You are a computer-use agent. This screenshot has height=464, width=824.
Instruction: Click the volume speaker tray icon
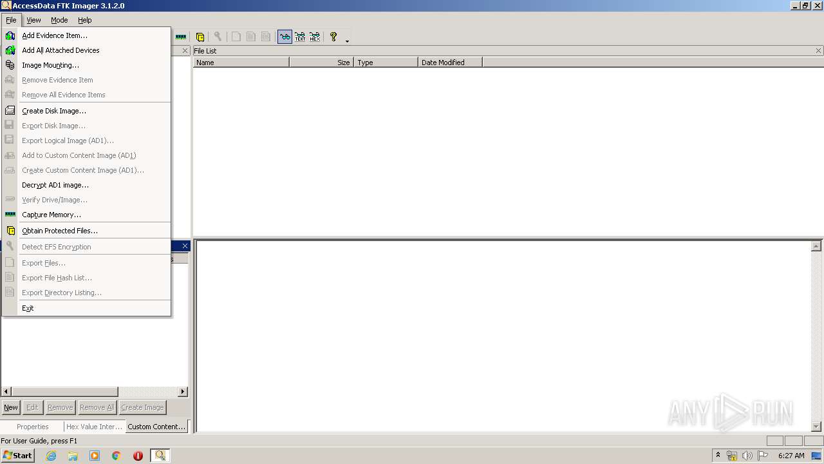[747, 456]
